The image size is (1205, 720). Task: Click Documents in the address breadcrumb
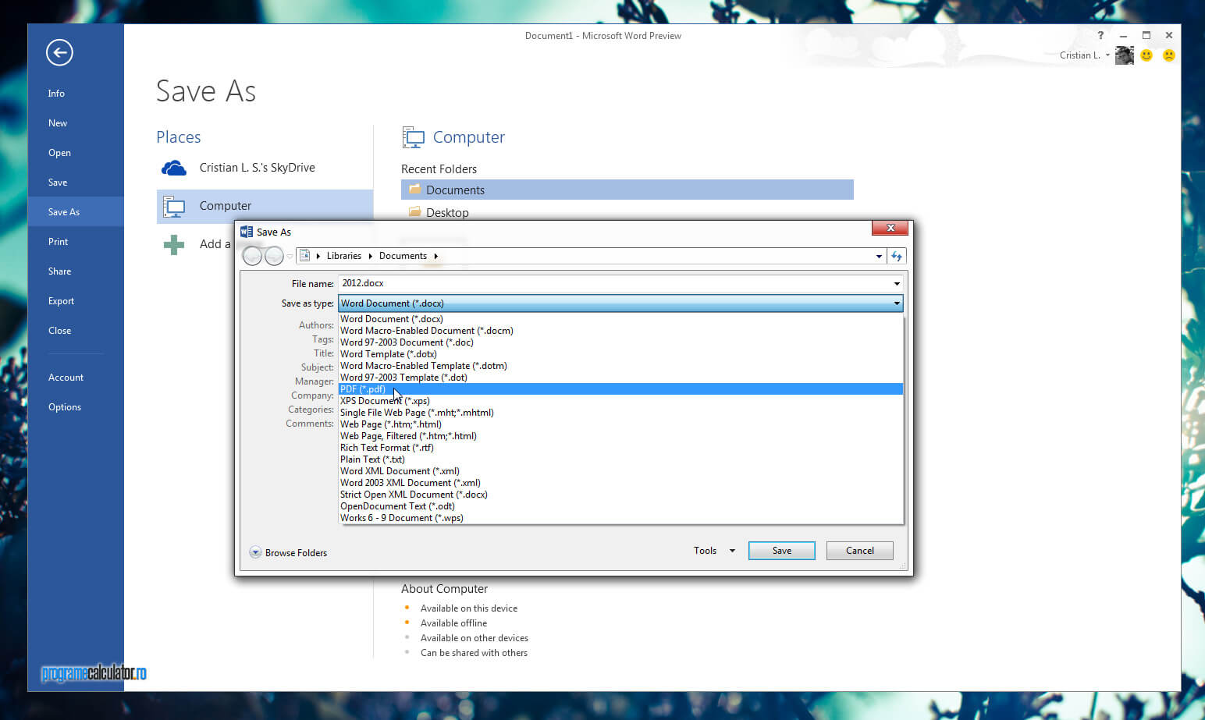(x=403, y=256)
